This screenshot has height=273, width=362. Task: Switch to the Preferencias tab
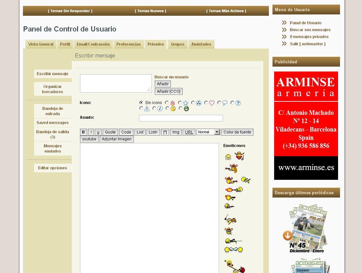point(129,44)
